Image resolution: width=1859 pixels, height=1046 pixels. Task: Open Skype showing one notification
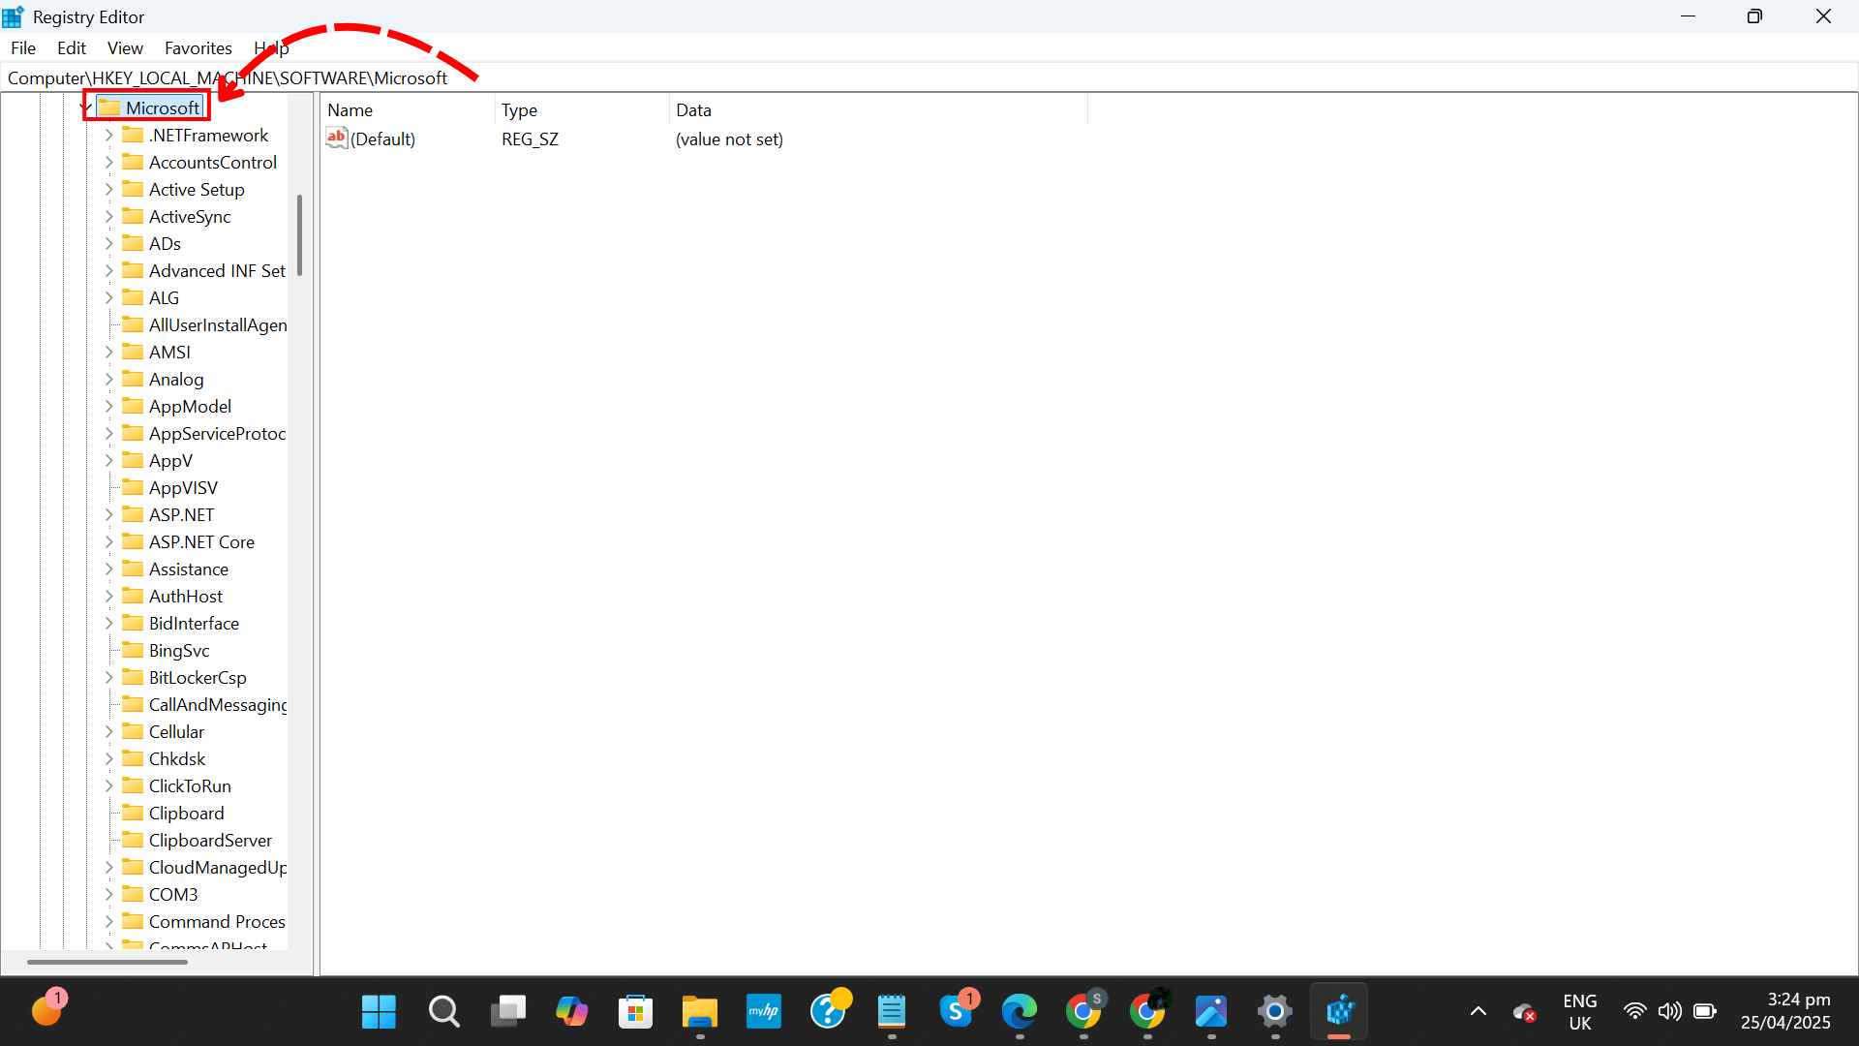[x=958, y=1010]
